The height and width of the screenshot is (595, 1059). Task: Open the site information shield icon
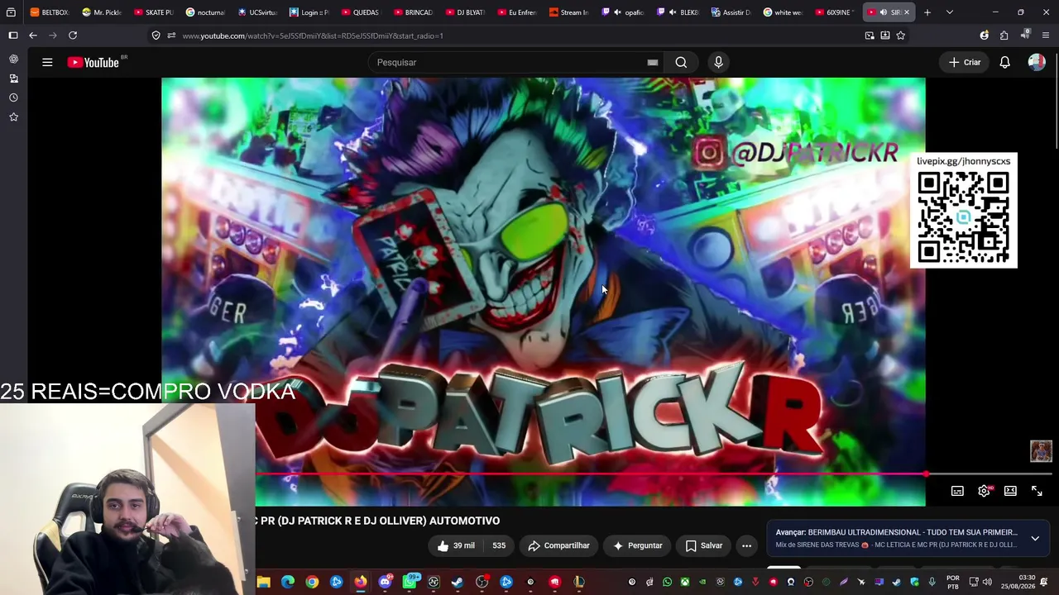click(x=156, y=36)
